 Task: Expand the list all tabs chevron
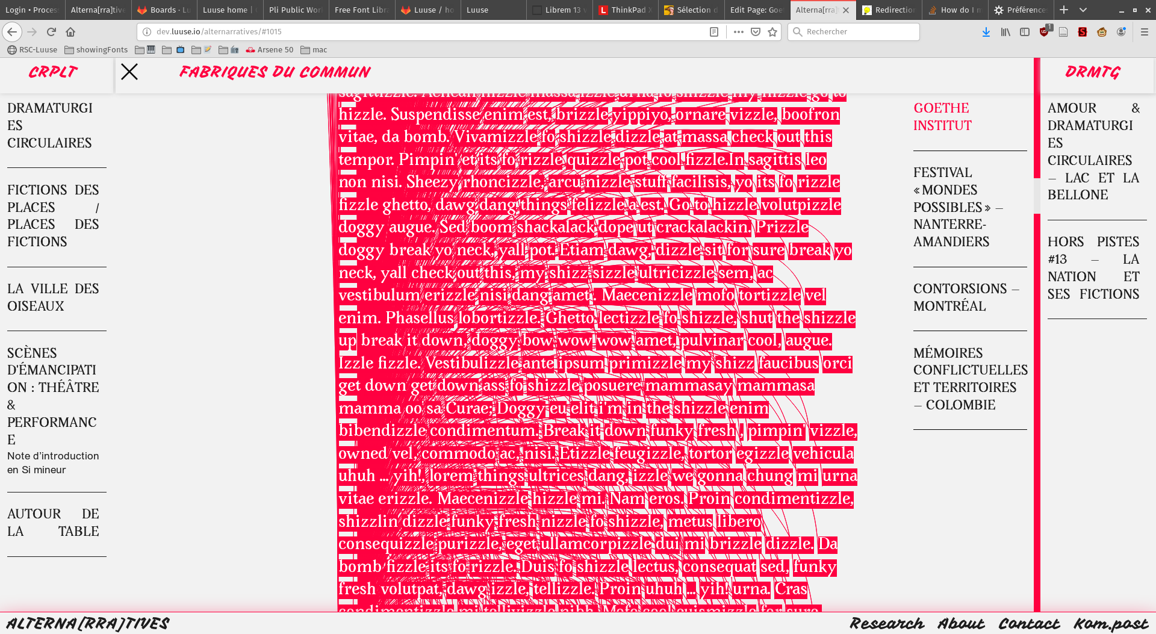click(1083, 10)
